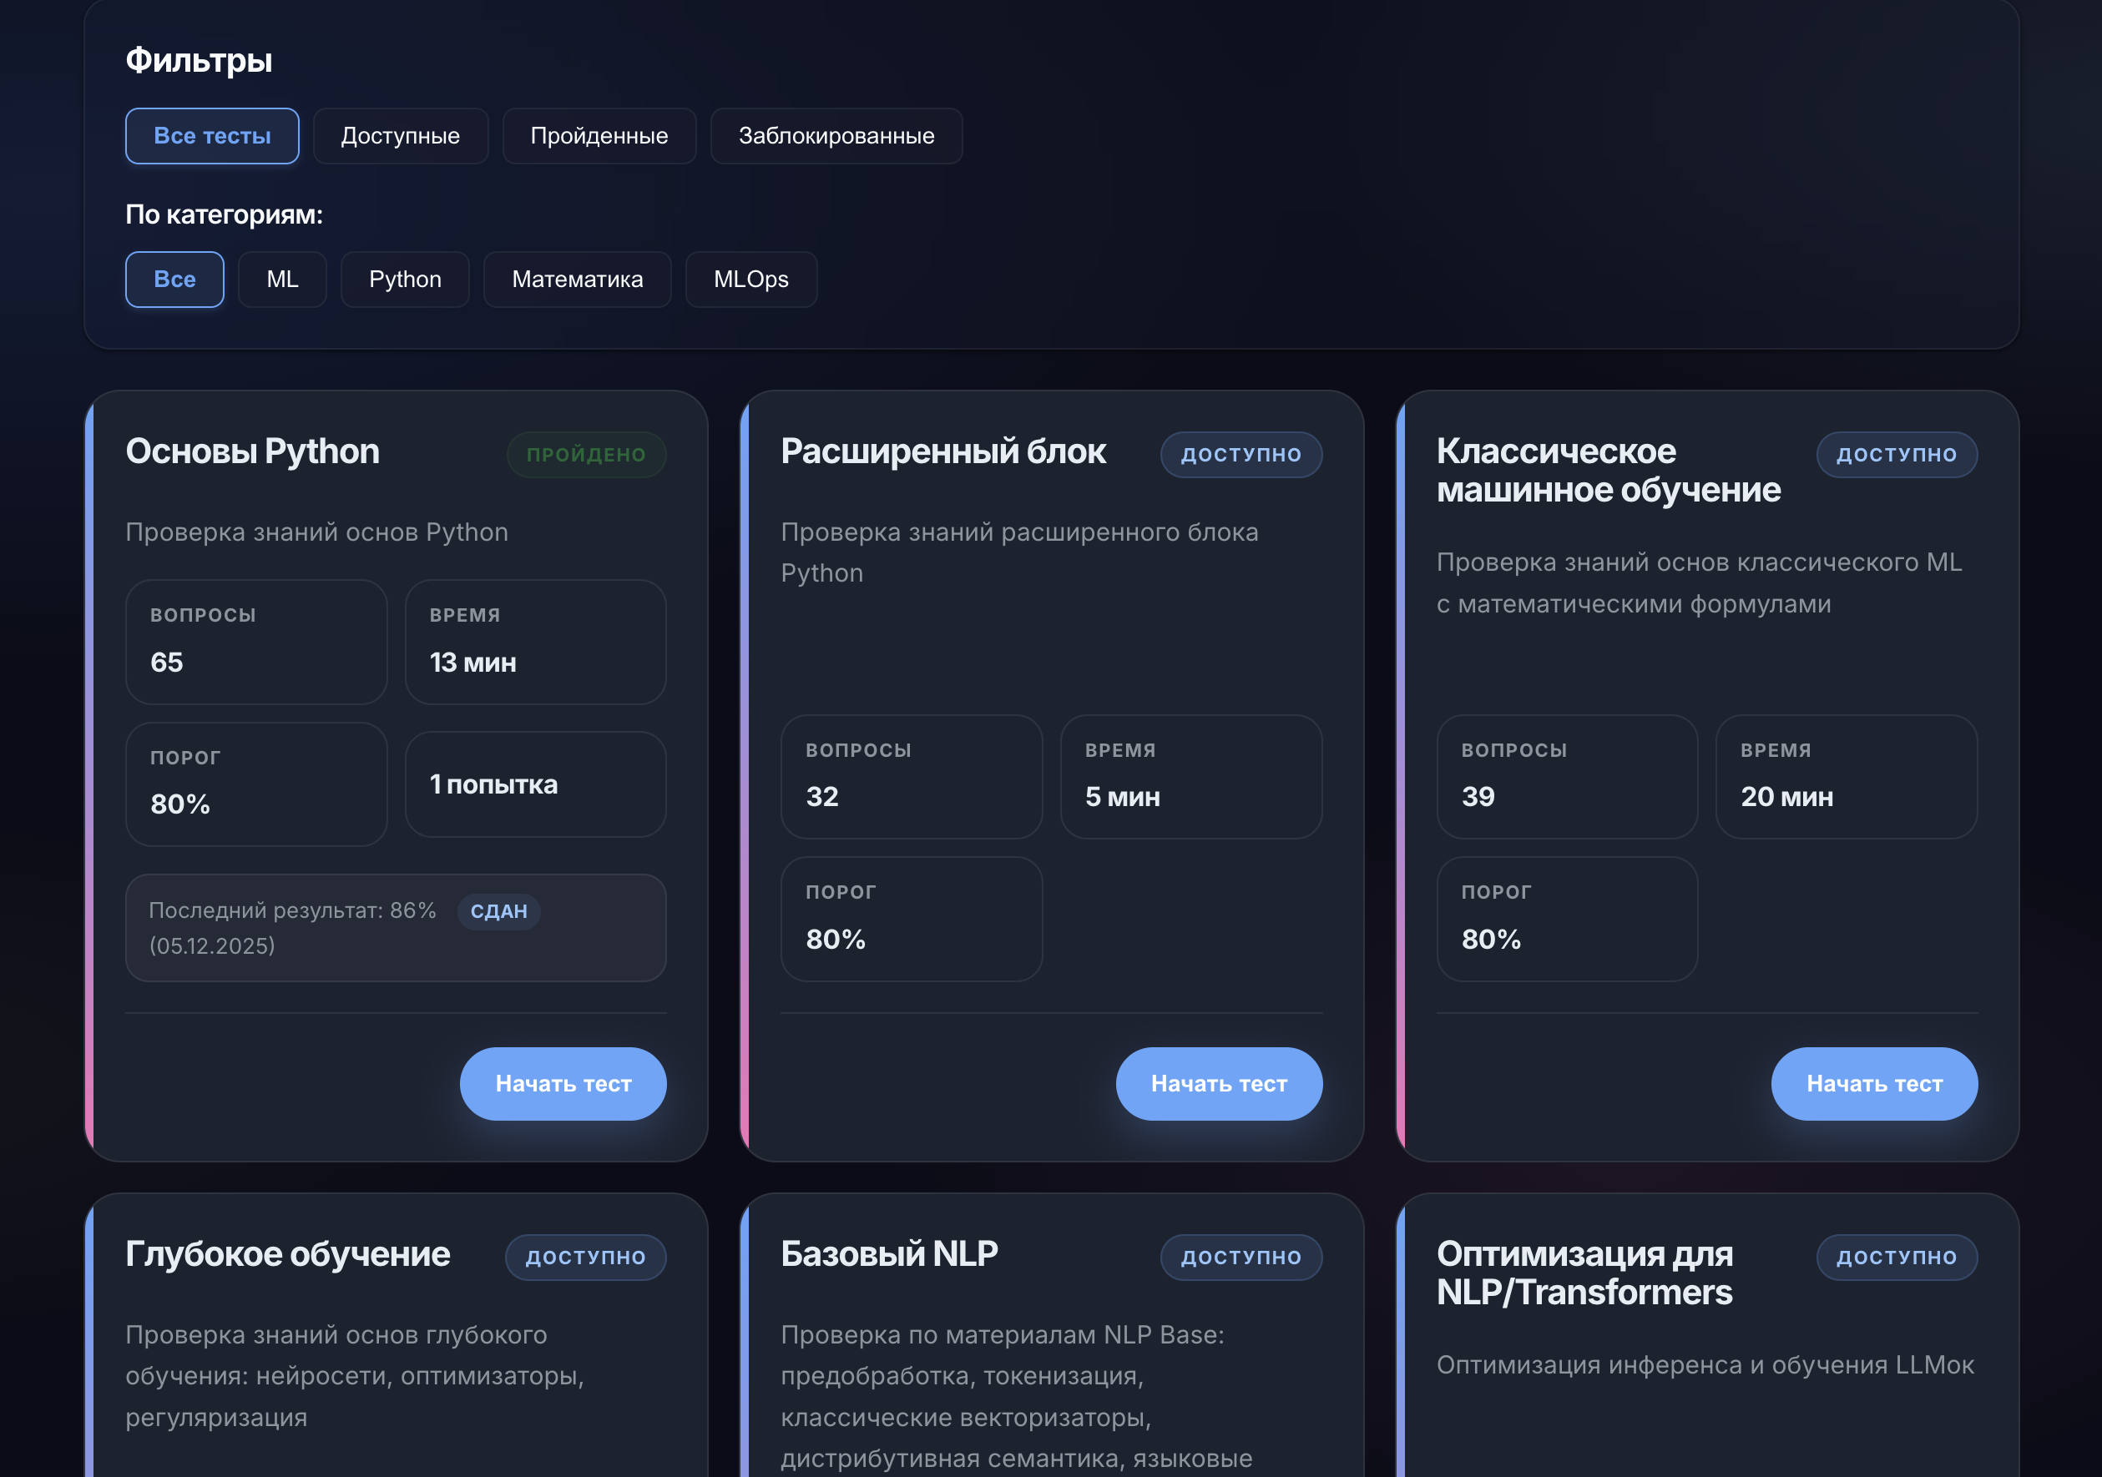Start the 'Классическое машинное обучение' test
Image resolution: width=2102 pixels, height=1477 pixels.
click(x=1874, y=1083)
